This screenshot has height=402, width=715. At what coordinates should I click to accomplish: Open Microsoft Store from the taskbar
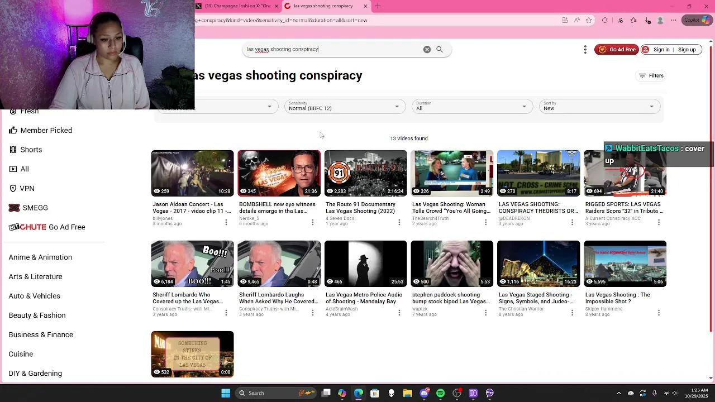(x=375, y=393)
